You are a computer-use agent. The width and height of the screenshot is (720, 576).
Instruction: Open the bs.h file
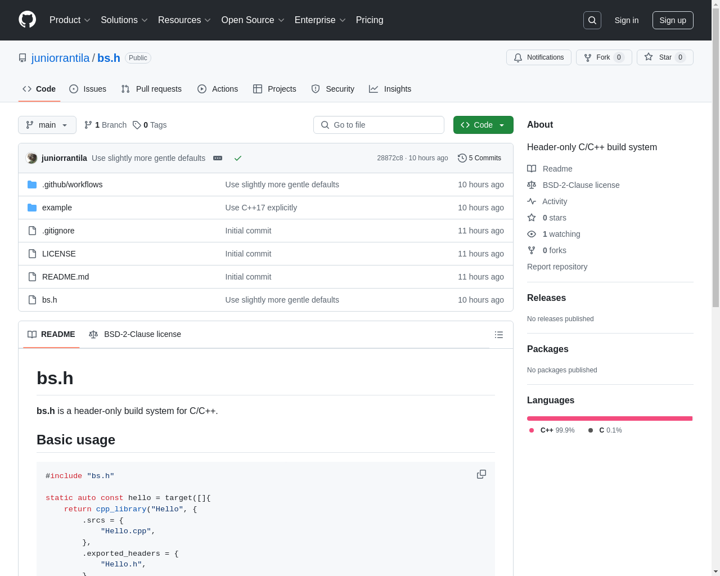[x=49, y=300]
